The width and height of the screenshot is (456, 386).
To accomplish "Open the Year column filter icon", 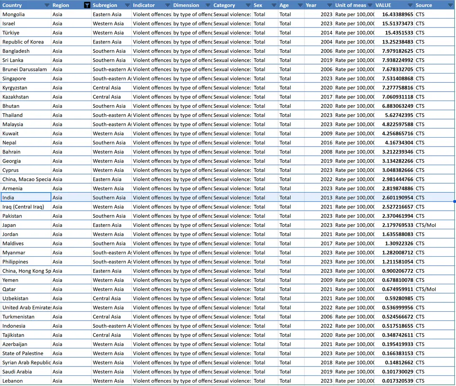I will (x=329, y=5).
